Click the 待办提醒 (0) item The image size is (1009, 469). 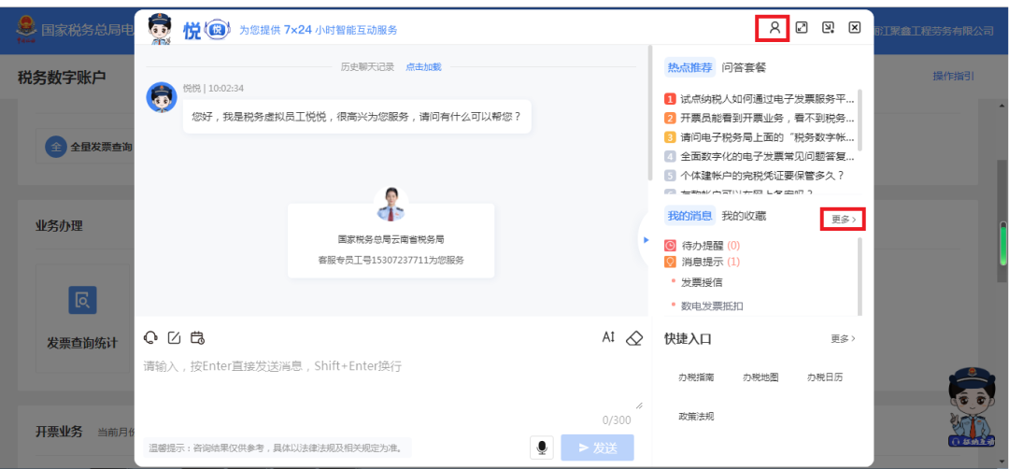702,245
